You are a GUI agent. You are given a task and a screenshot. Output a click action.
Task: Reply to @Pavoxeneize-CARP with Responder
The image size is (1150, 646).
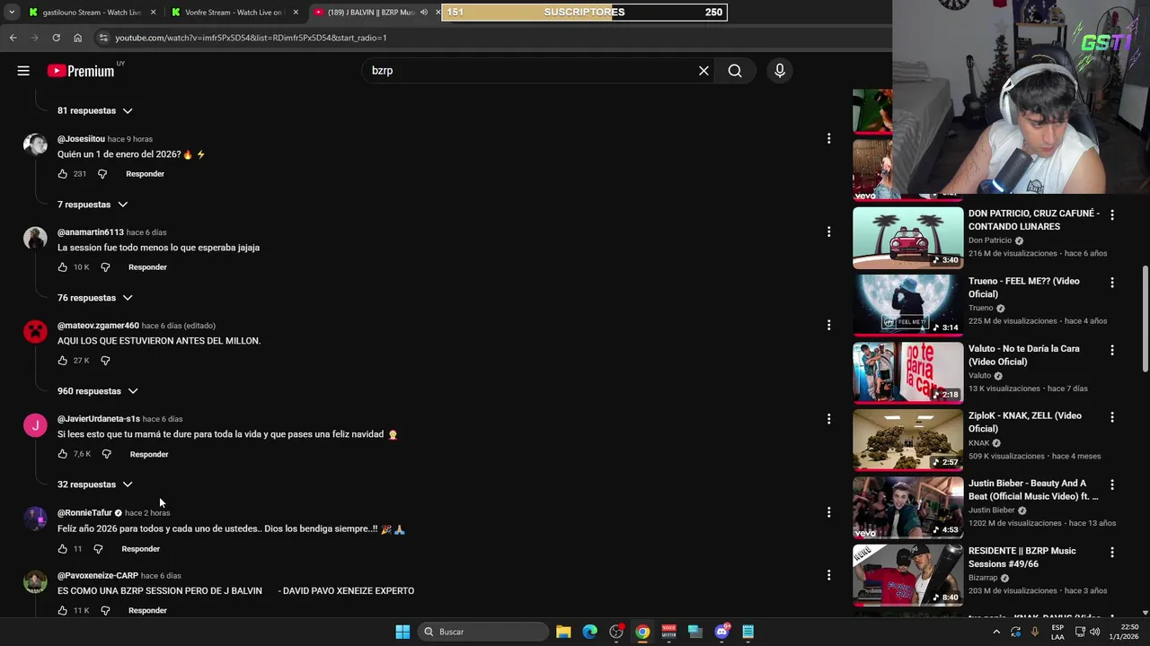tap(147, 611)
